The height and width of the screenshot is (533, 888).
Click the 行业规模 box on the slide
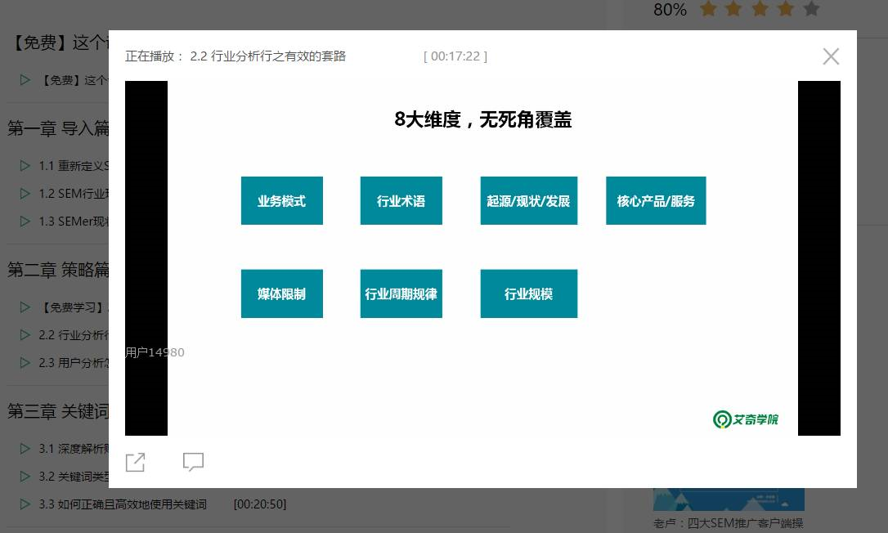pyautogui.click(x=528, y=294)
